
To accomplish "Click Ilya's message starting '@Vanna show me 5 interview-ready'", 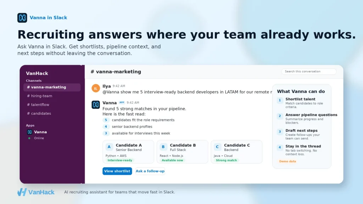I will [187, 92].
